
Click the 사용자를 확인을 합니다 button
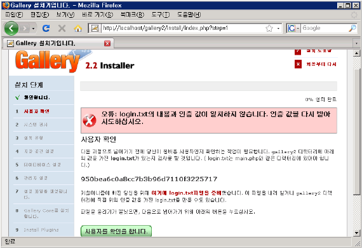(x=116, y=231)
